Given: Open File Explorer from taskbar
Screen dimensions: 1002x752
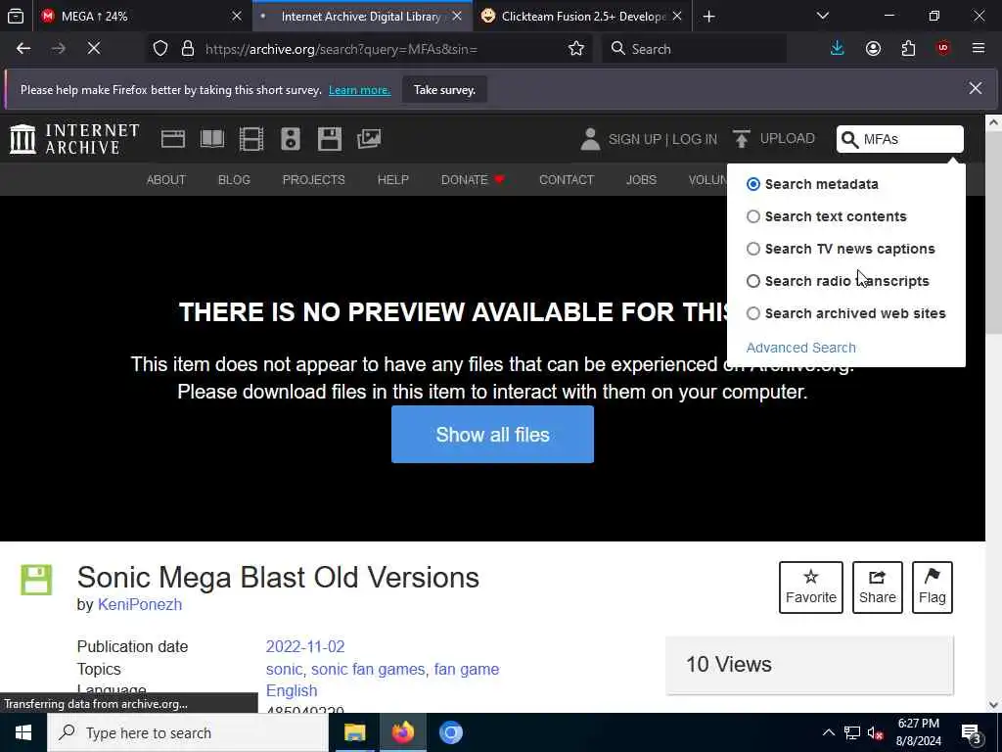Looking at the screenshot, I should click(x=354, y=732).
